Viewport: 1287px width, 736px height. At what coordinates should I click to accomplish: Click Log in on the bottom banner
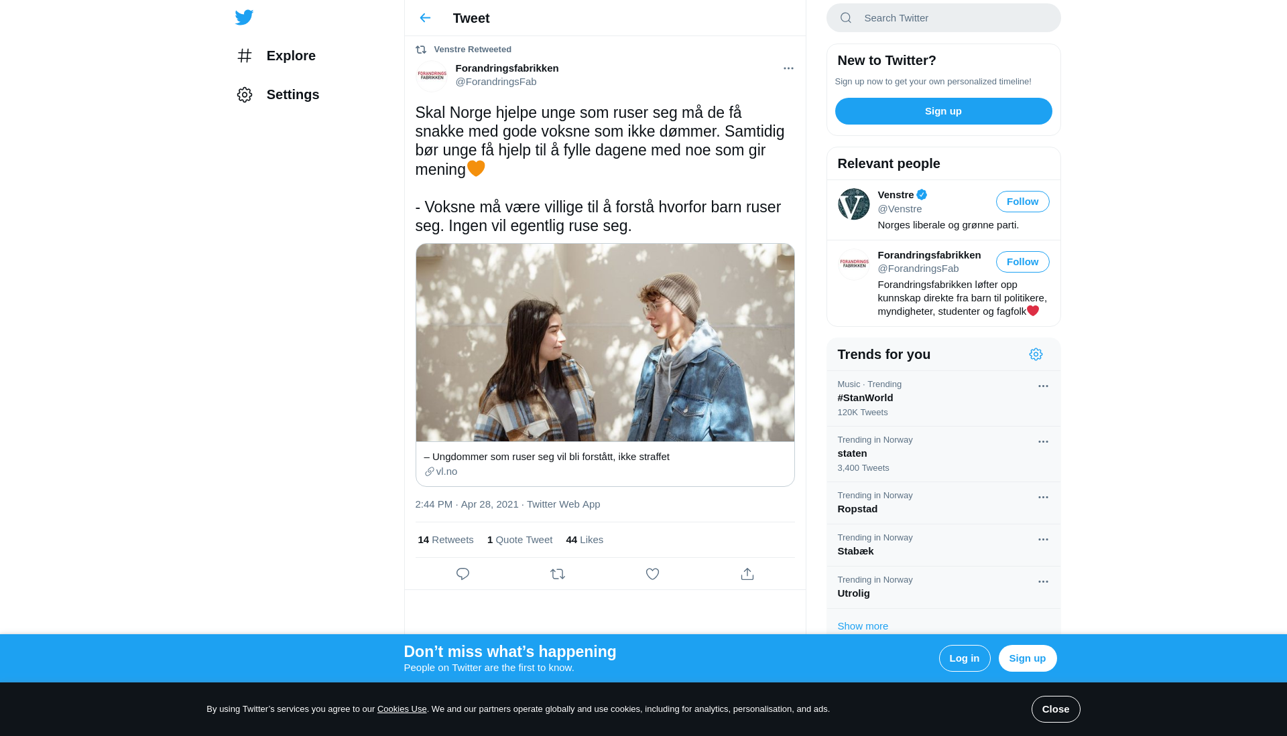pyautogui.click(x=964, y=658)
